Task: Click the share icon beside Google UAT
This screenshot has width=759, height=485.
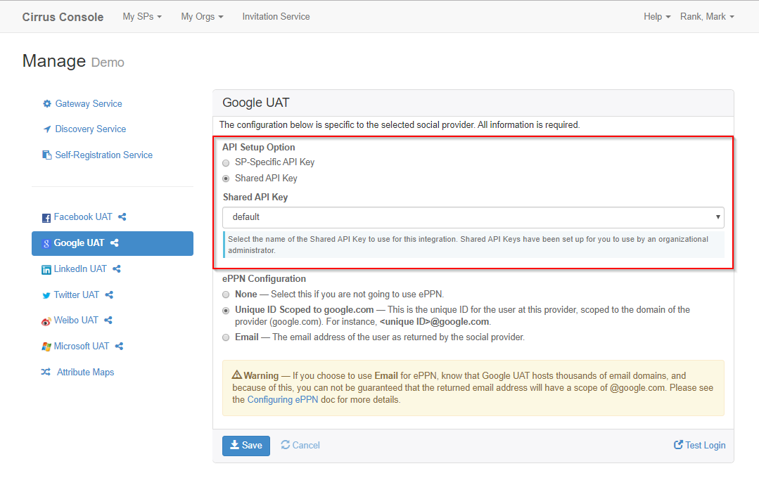Action: [x=114, y=242]
